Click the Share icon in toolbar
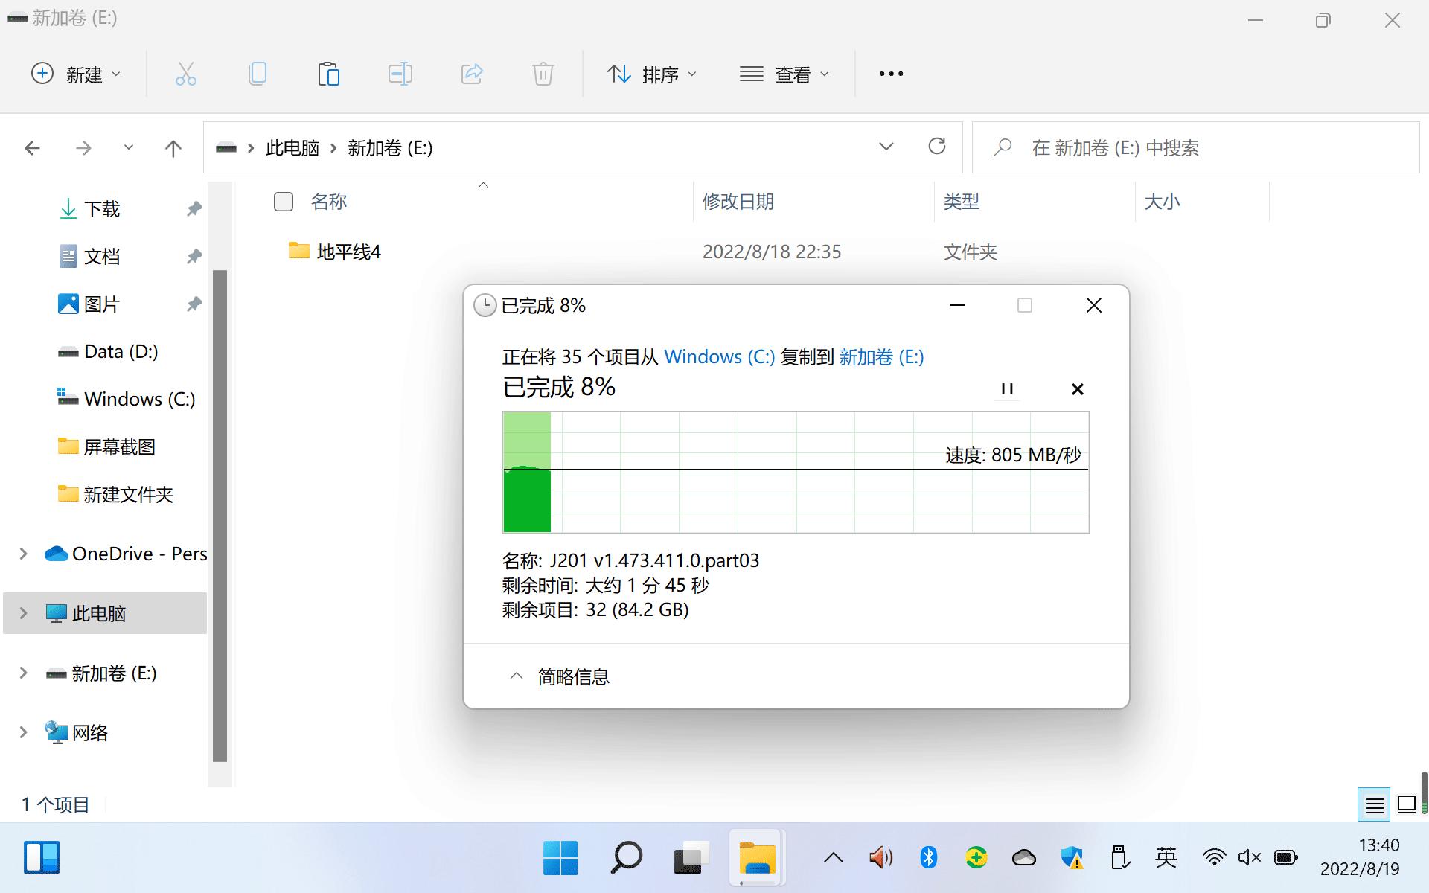The width and height of the screenshot is (1429, 893). [x=472, y=74]
